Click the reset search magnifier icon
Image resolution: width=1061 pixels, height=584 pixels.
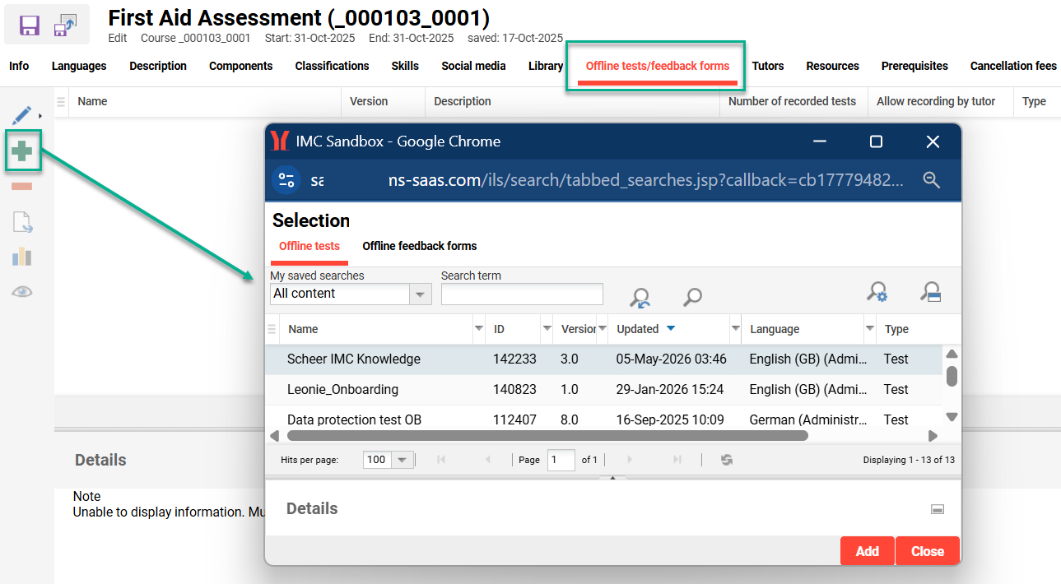click(x=640, y=297)
